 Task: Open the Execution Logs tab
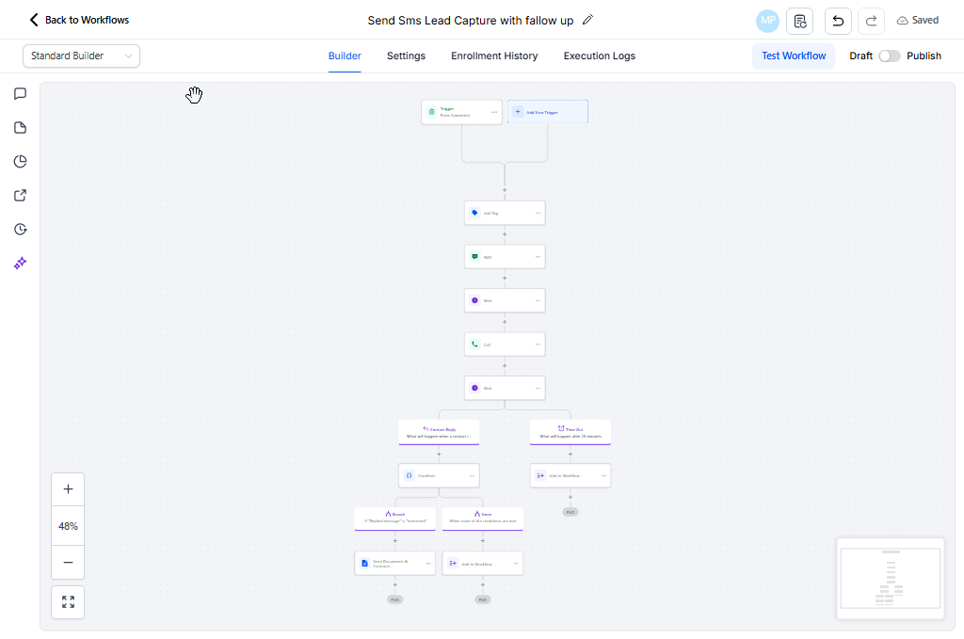click(x=599, y=56)
